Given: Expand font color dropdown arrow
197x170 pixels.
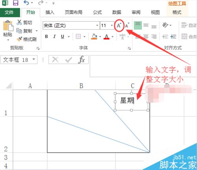Looking at the screenshot, I should click(112, 37).
